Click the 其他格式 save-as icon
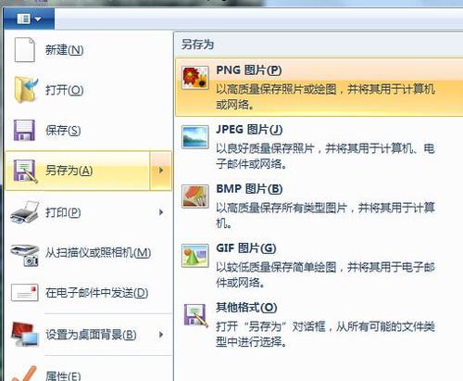The height and width of the screenshot is (381, 463). (x=195, y=315)
